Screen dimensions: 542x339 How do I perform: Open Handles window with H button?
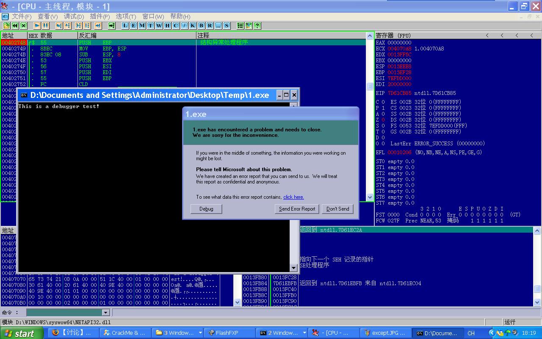pos(167,25)
